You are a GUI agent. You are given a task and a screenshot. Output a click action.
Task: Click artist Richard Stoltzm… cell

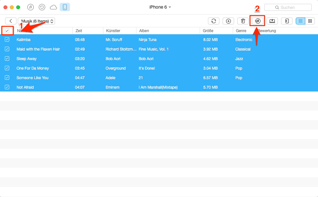121,49
